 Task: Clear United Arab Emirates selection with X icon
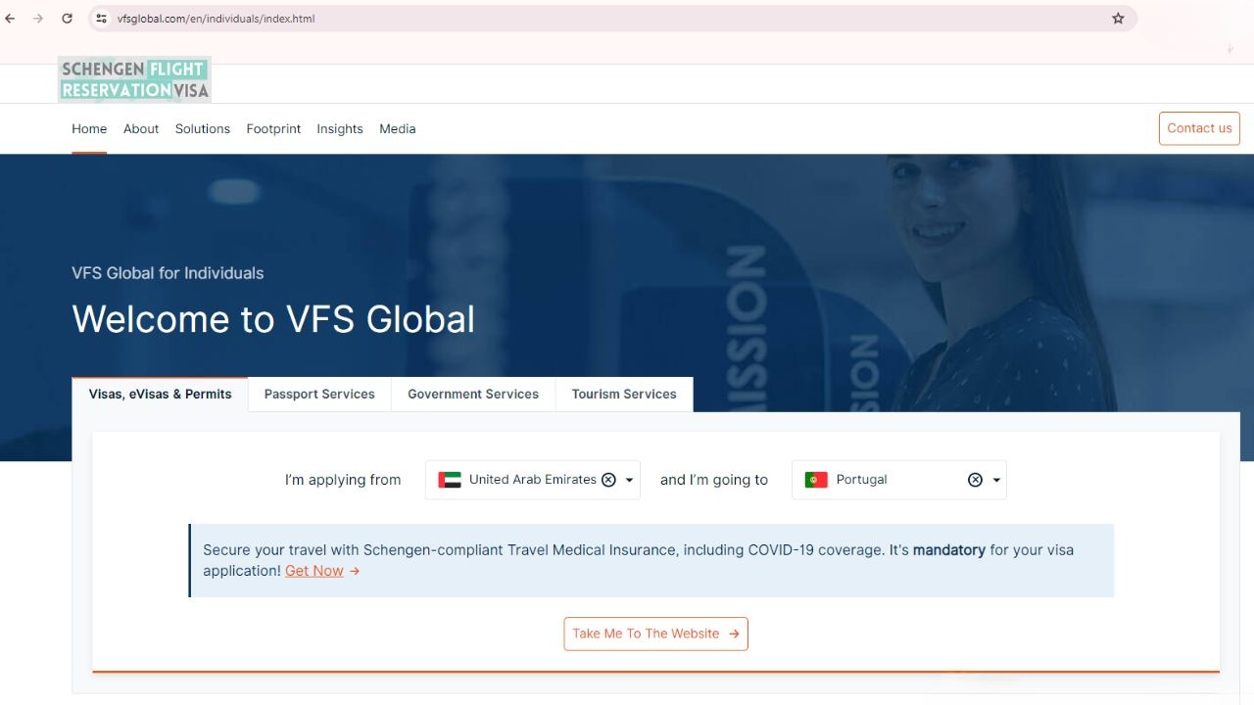tap(608, 480)
